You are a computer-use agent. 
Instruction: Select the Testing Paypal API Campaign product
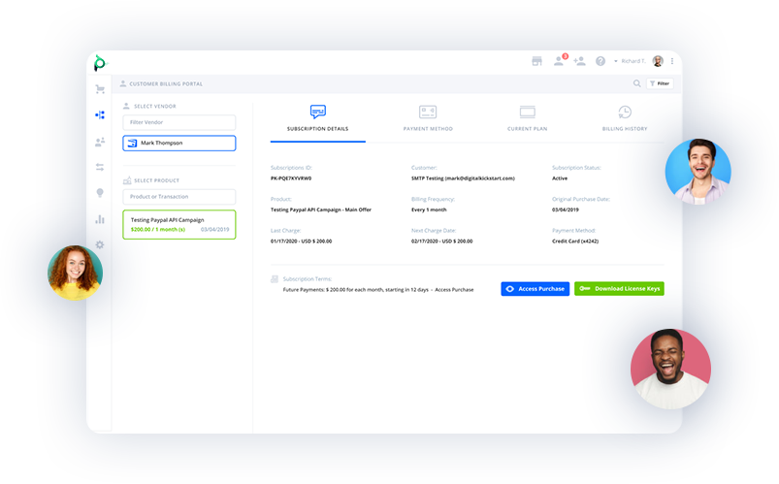[x=179, y=225]
